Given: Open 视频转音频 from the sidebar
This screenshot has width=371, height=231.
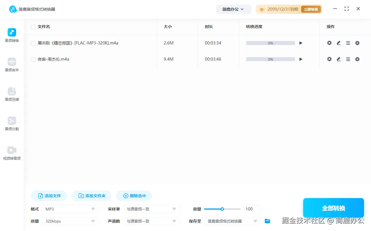Looking at the screenshot, I should pyautogui.click(x=12, y=153).
